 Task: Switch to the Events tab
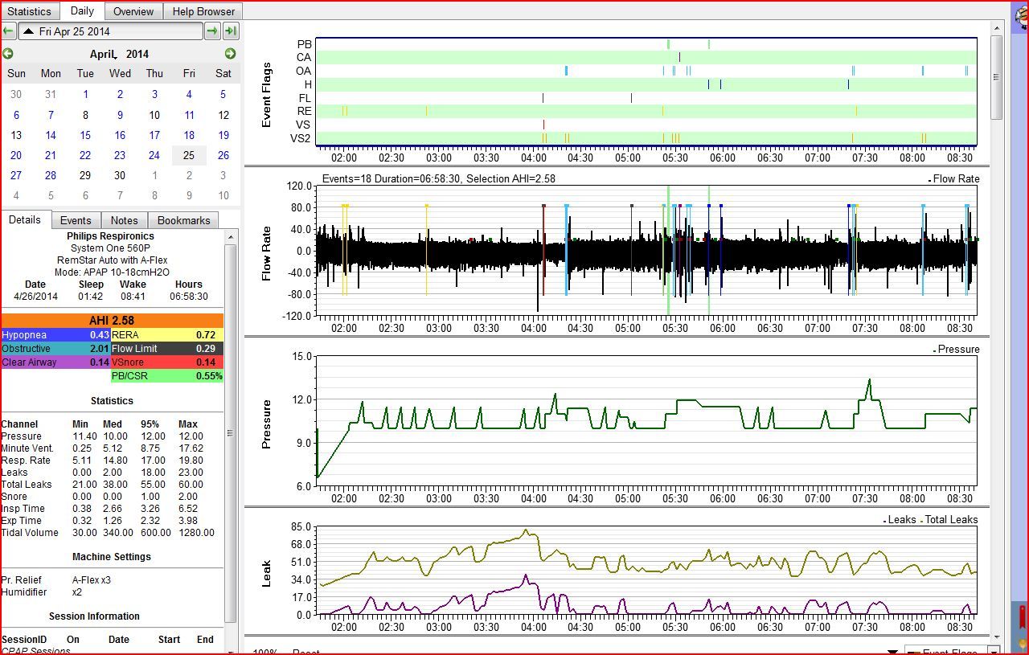point(76,220)
